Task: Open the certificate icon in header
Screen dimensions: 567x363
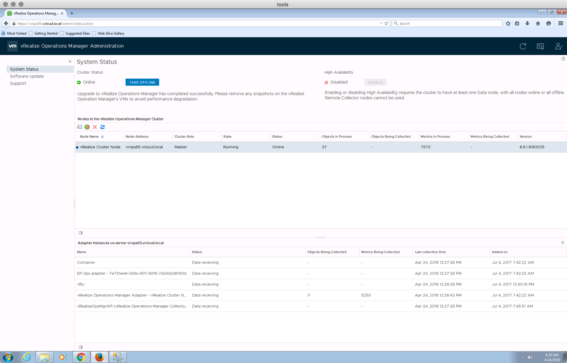Action: [x=540, y=46]
